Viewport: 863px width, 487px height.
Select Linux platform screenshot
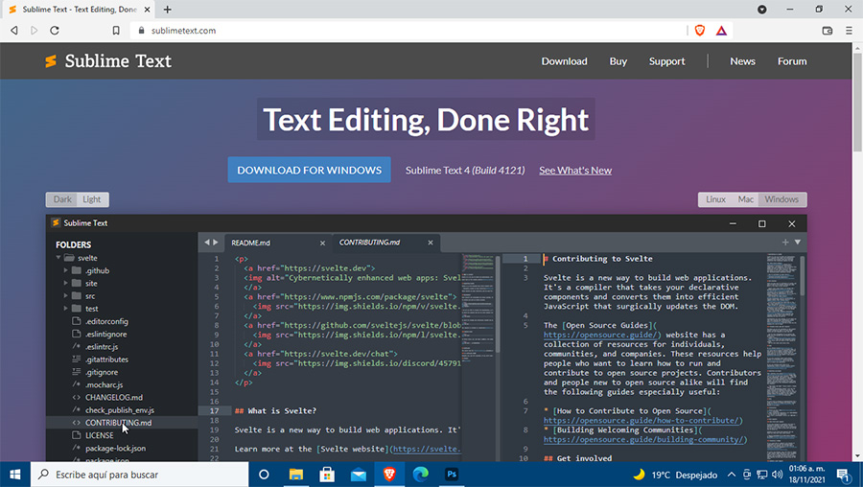tap(715, 199)
